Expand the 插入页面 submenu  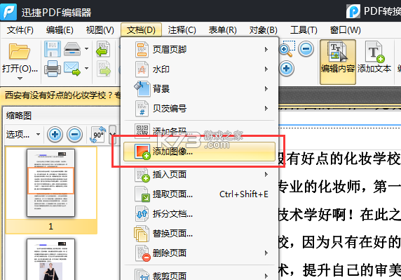point(266,175)
